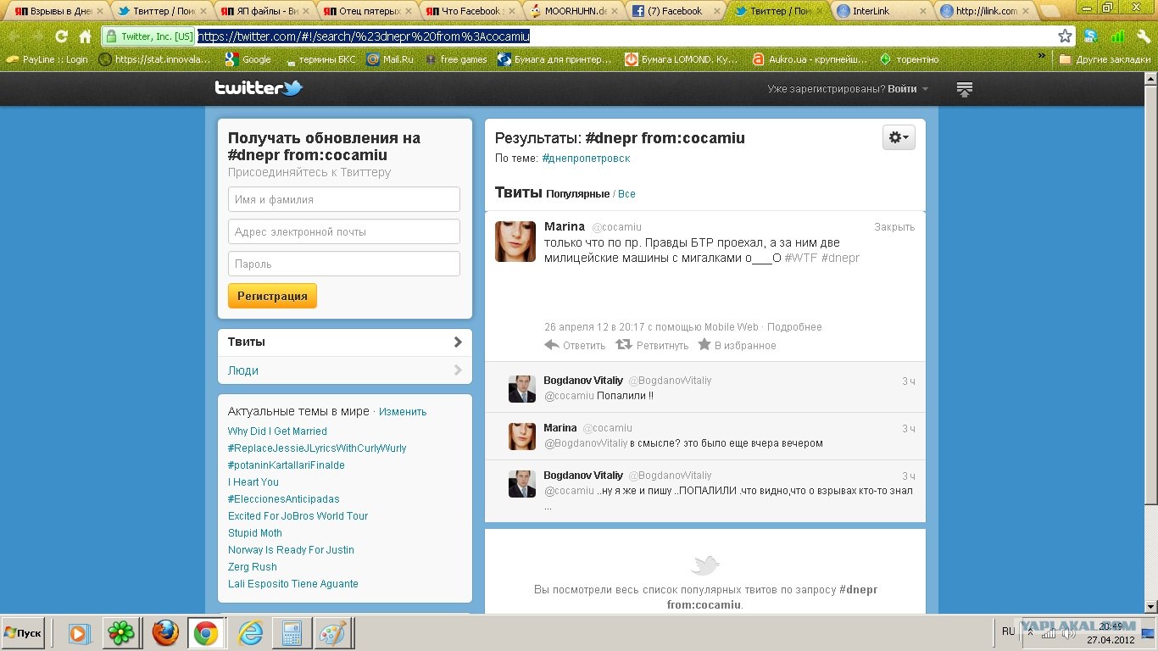
Task: Click the Имя и фамилия name field
Action: pos(344,199)
